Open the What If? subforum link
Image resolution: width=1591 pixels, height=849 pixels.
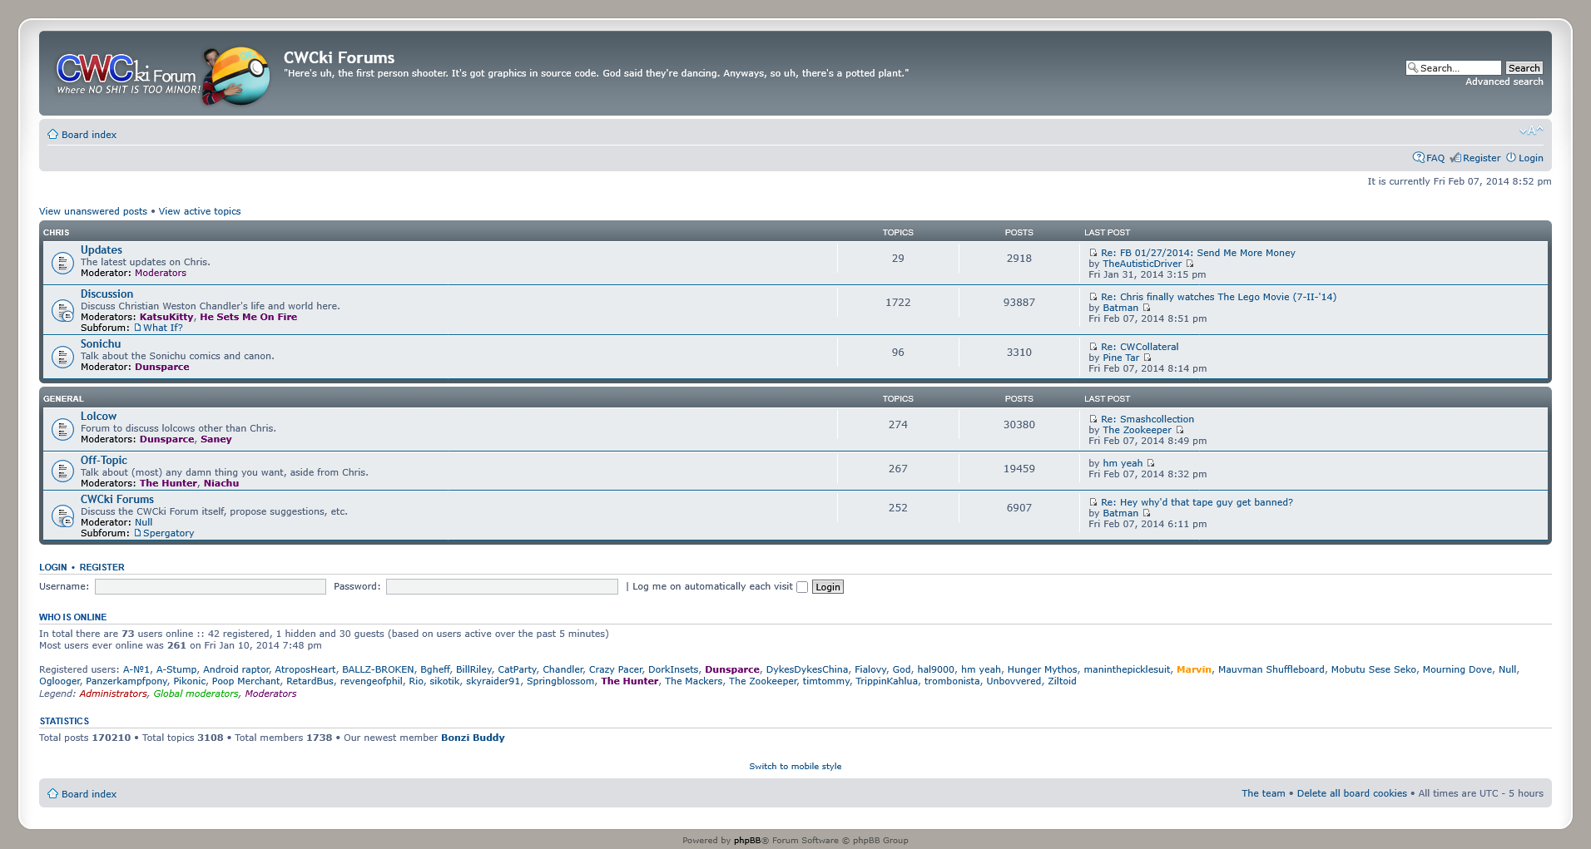162,328
